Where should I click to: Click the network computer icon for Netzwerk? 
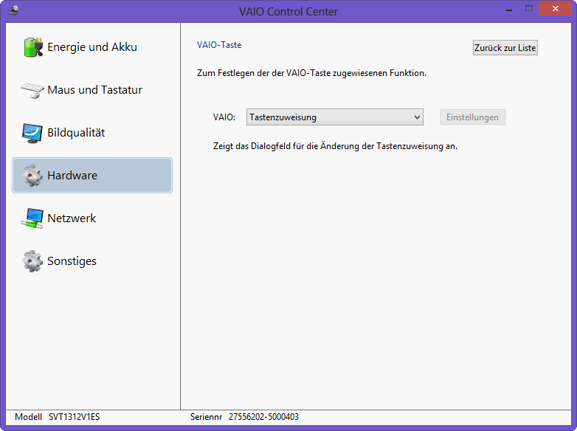[32, 218]
